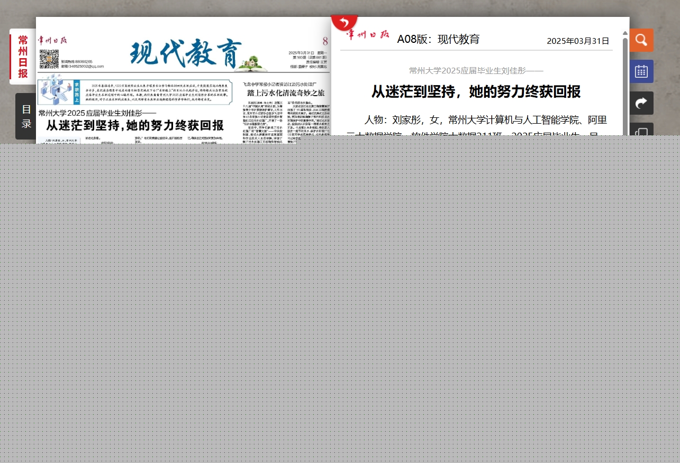Screen dimensions: 680x463
Task: Click the book-house illustration beside 现代教育
Action: [x=250, y=63]
